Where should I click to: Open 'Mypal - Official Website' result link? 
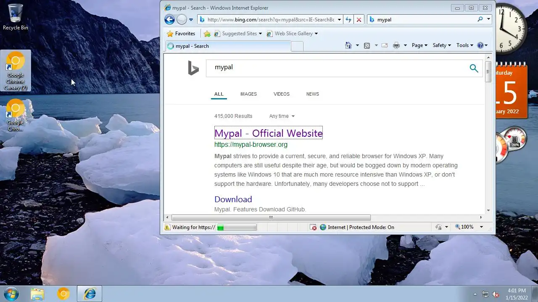(269, 133)
